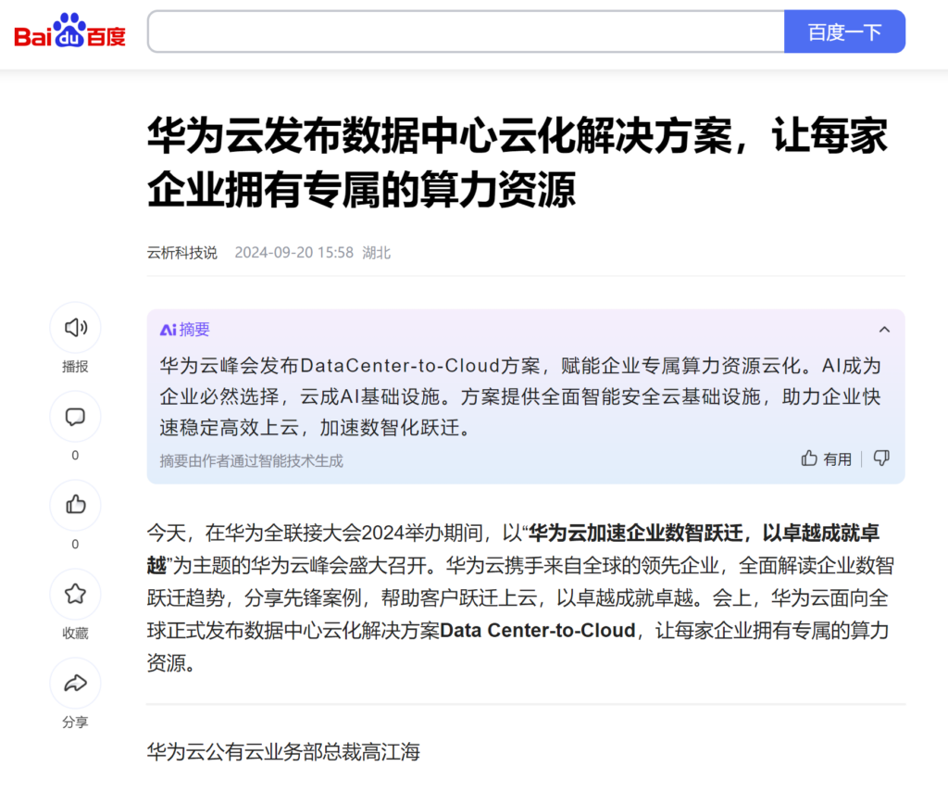Viewport: 948px width, 791px height.
Task: Click the caption 华为云公有云业务部总裁高江海
Action: tap(283, 752)
